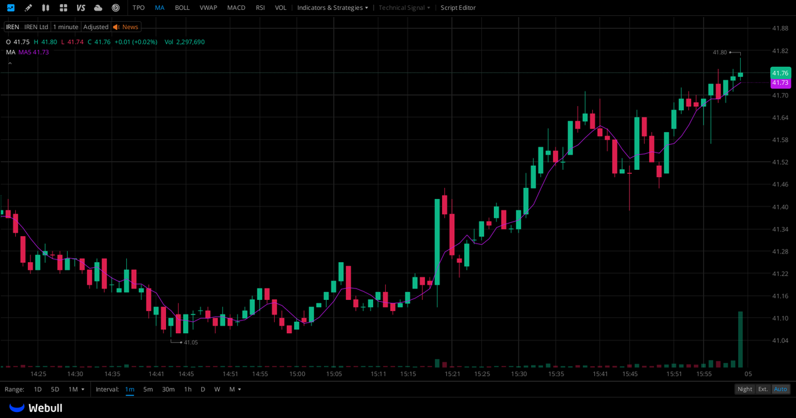Click the 1 minute label

(66, 27)
